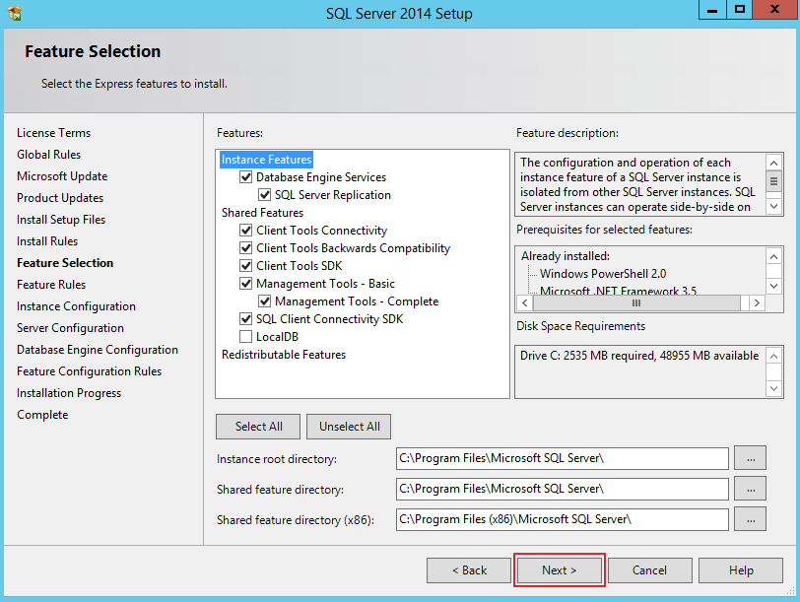
Task: Click the bold Feature Selection step
Action: point(65,263)
